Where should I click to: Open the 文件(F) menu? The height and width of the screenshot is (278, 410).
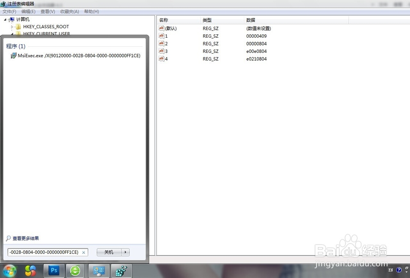pyautogui.click(x=9, y=11)
